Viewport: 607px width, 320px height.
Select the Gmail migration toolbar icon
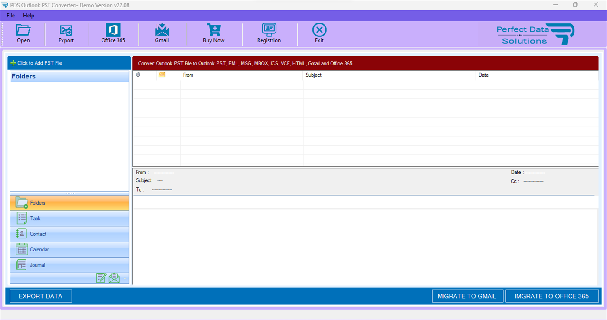(x=162, y=33)
